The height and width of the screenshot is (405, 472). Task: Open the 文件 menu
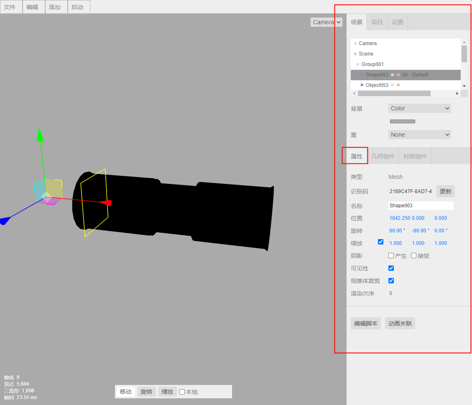pyautogui.click(x=11, y=7)
